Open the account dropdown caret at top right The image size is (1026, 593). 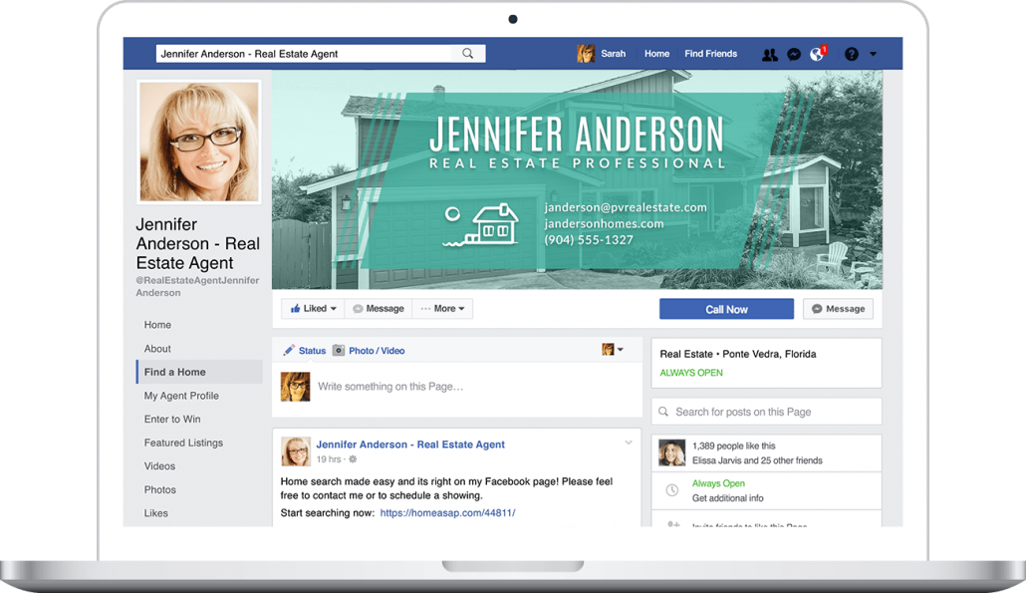tap(874, 54)
